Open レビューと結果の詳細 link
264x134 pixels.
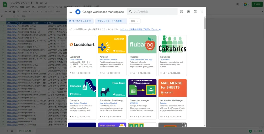(141, 29)
